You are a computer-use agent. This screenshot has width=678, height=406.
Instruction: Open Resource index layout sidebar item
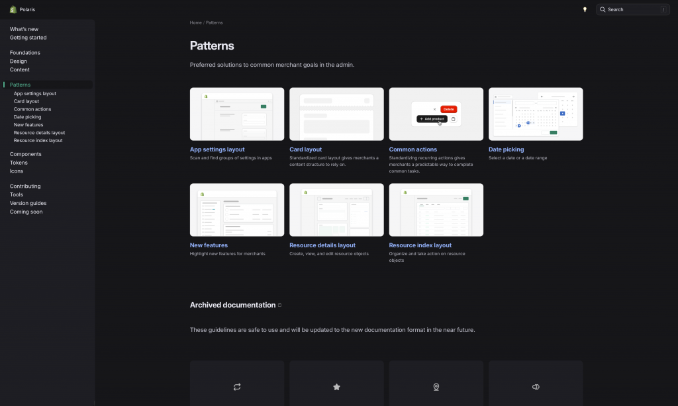(38, 140)
